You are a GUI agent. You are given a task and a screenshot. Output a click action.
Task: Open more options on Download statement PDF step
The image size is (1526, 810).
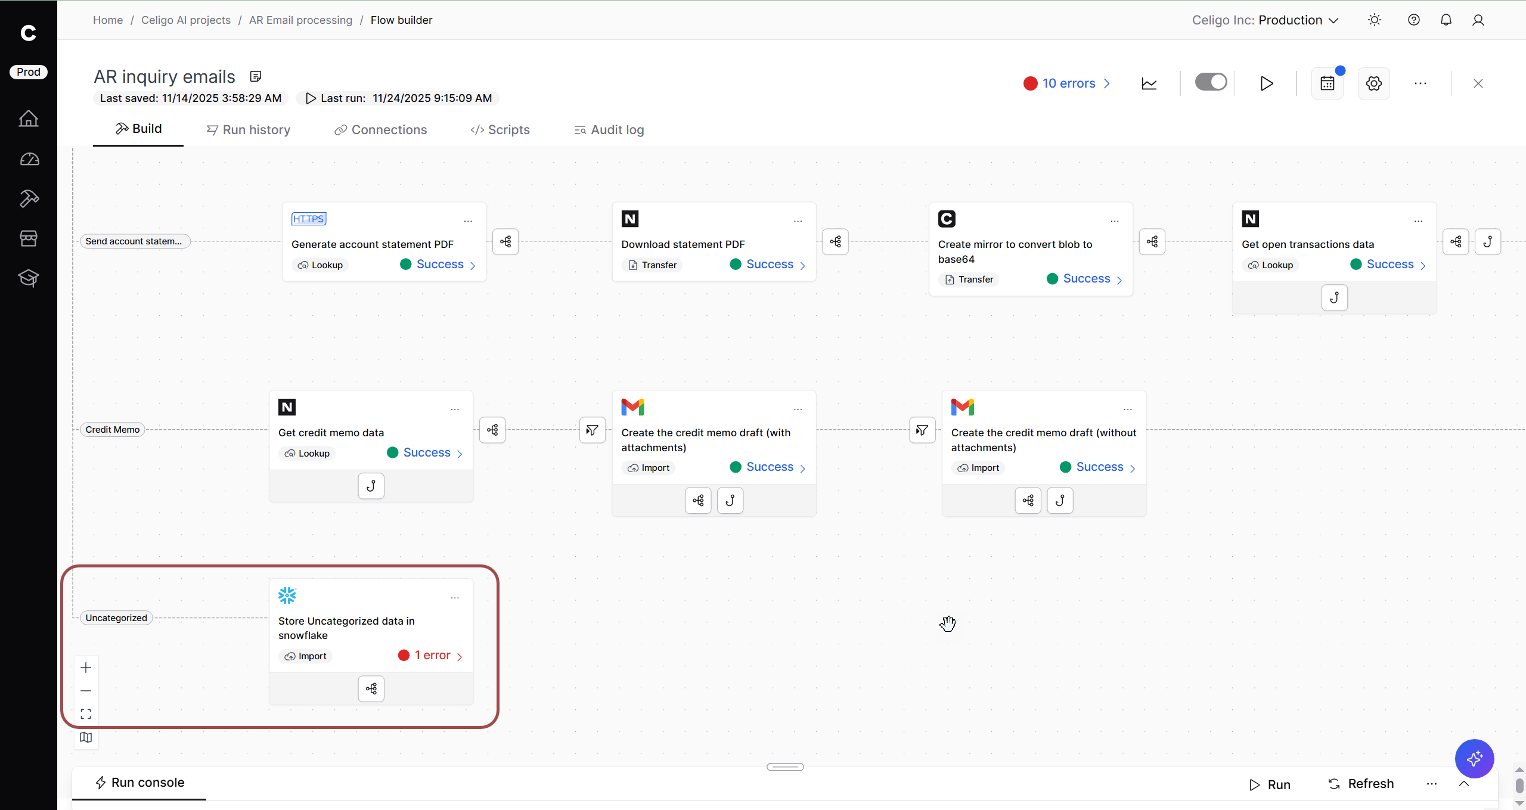point(798,221)
